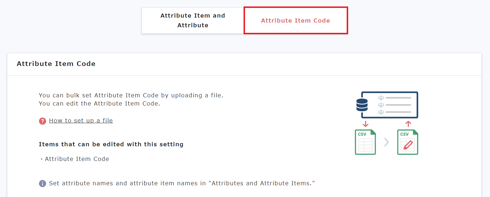The image size is (490, 197).
Task: Switch to Attribute Item and Attribute tab
Action: [x=193, y=21]
